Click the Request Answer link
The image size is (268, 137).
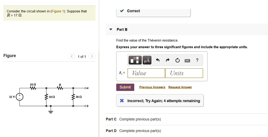(x=180, y=87)
